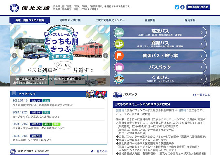Click the orange flag icon

119,56
